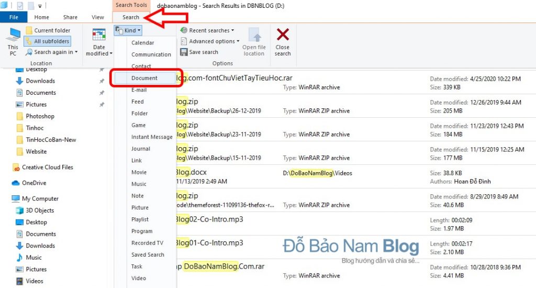Image resolution: width=536 pixels, height=288 pixels.
Task: Select the zip result from Backup\15-11-2019
Action: (x=355, y=153)
